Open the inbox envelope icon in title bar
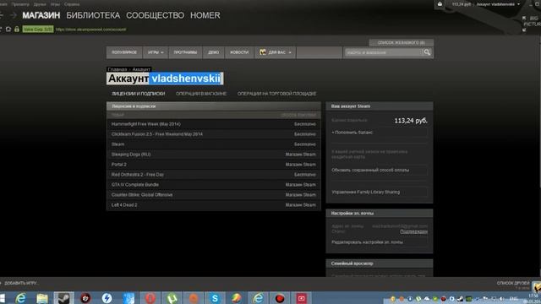 tap(440, 4)
